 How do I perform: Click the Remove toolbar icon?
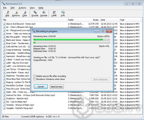[16, 14]
